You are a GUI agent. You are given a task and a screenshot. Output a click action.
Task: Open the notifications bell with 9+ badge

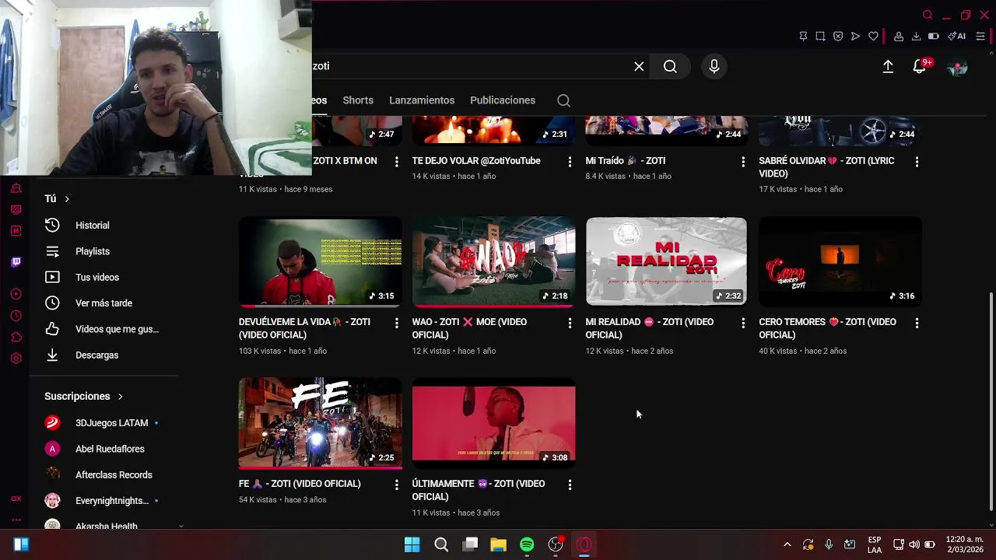920,67
